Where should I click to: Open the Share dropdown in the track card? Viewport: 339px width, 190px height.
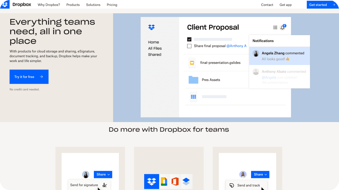[x=260, y=174]
